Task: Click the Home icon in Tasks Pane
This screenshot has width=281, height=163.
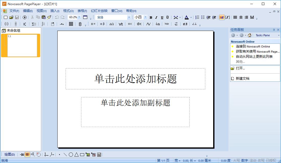Action: [x=250, y=35]
